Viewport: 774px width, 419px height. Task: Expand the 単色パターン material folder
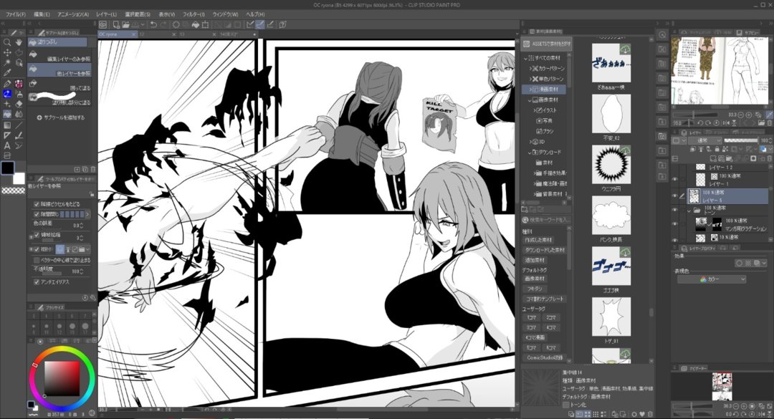point(530,79)
